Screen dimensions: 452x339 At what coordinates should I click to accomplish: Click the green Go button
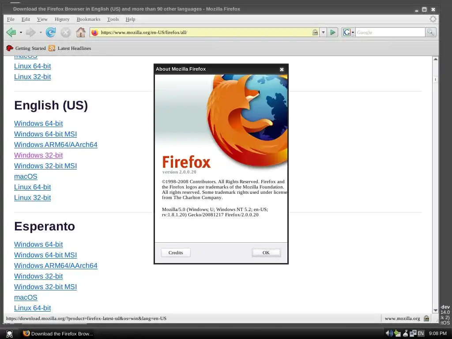tap(333, 33)
